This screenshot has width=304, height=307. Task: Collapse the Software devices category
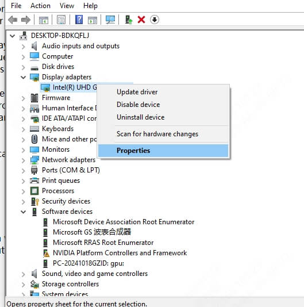coord(24,212)
